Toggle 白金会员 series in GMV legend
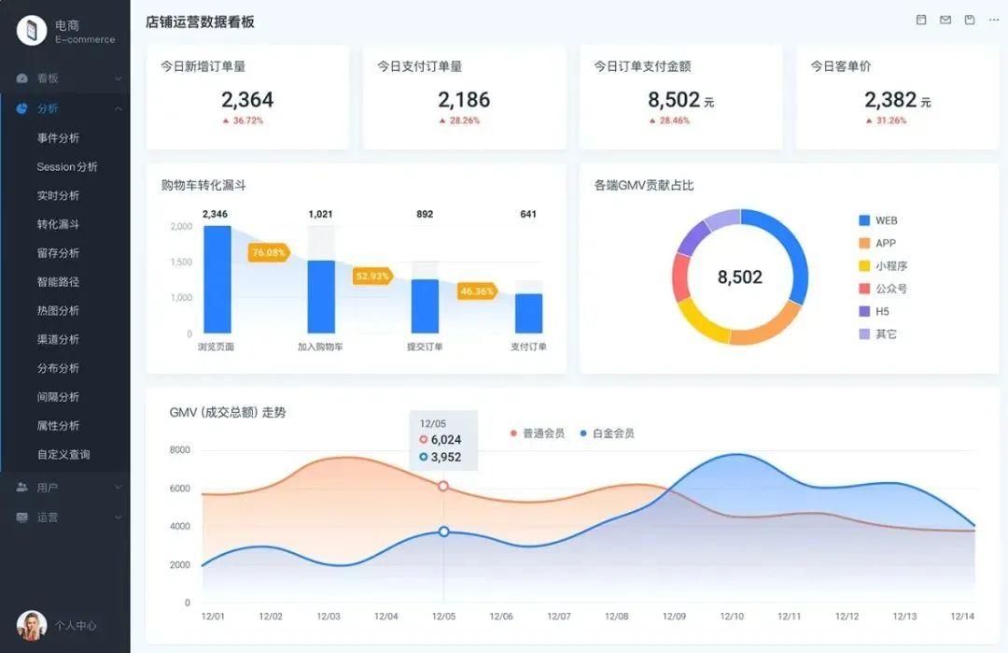This screenshot has height=653, width=1008. coord(607,433)
